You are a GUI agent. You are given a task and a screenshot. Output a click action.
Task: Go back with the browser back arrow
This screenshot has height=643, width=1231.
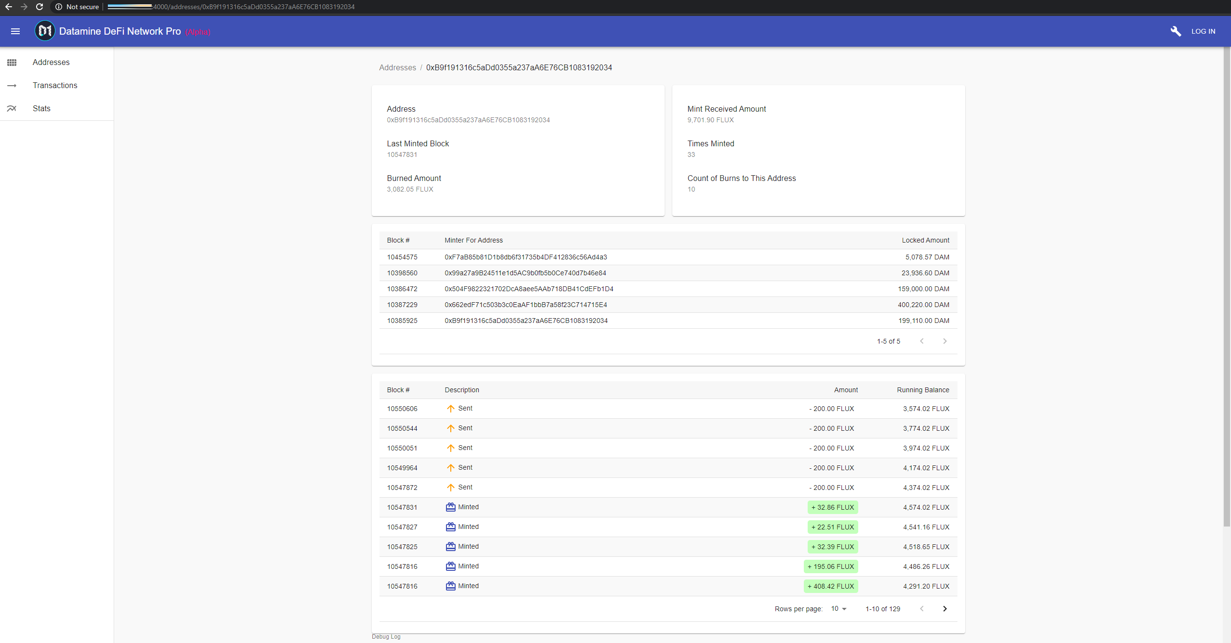9,7
